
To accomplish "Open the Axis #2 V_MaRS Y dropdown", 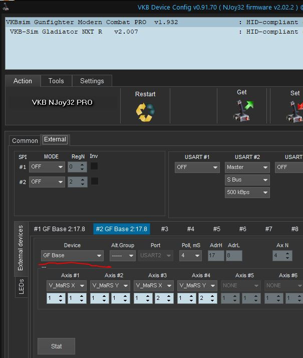I will (x=110, y=286).
